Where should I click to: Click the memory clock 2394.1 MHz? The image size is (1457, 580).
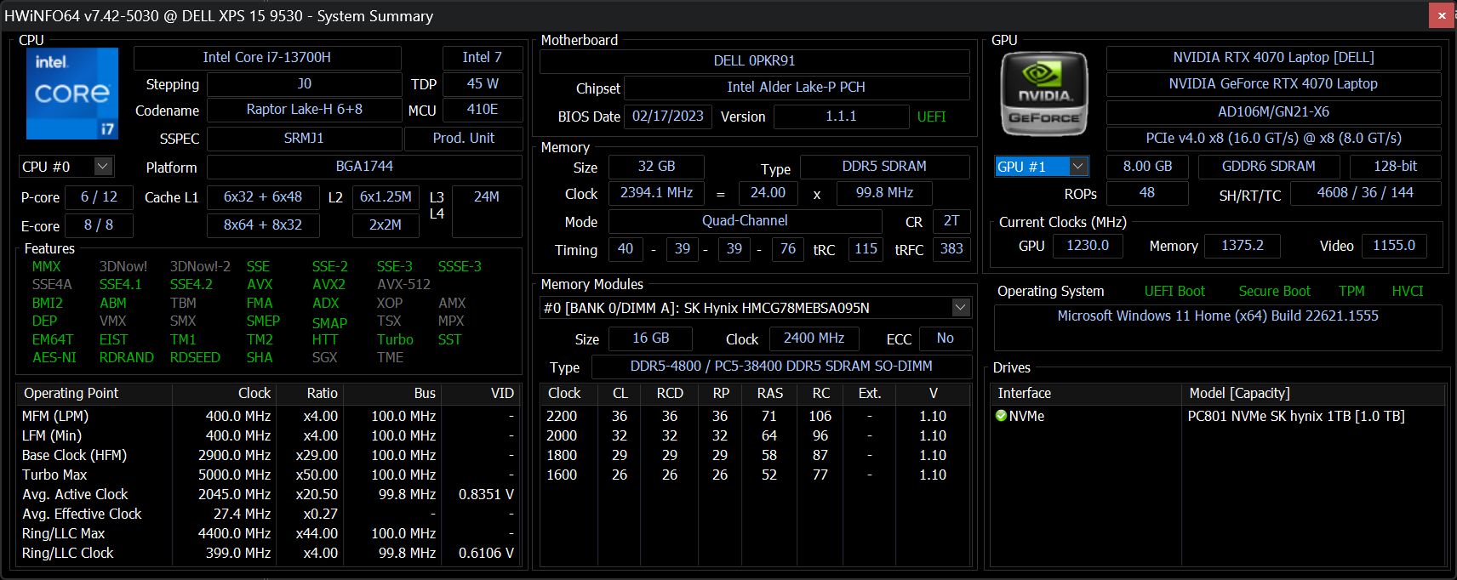(656, 193)
